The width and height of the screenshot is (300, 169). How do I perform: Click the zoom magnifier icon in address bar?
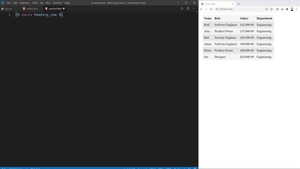point(267,9)
